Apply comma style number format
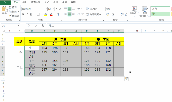Viewport: 172px width, 102px height. click(x=117, y=14)
